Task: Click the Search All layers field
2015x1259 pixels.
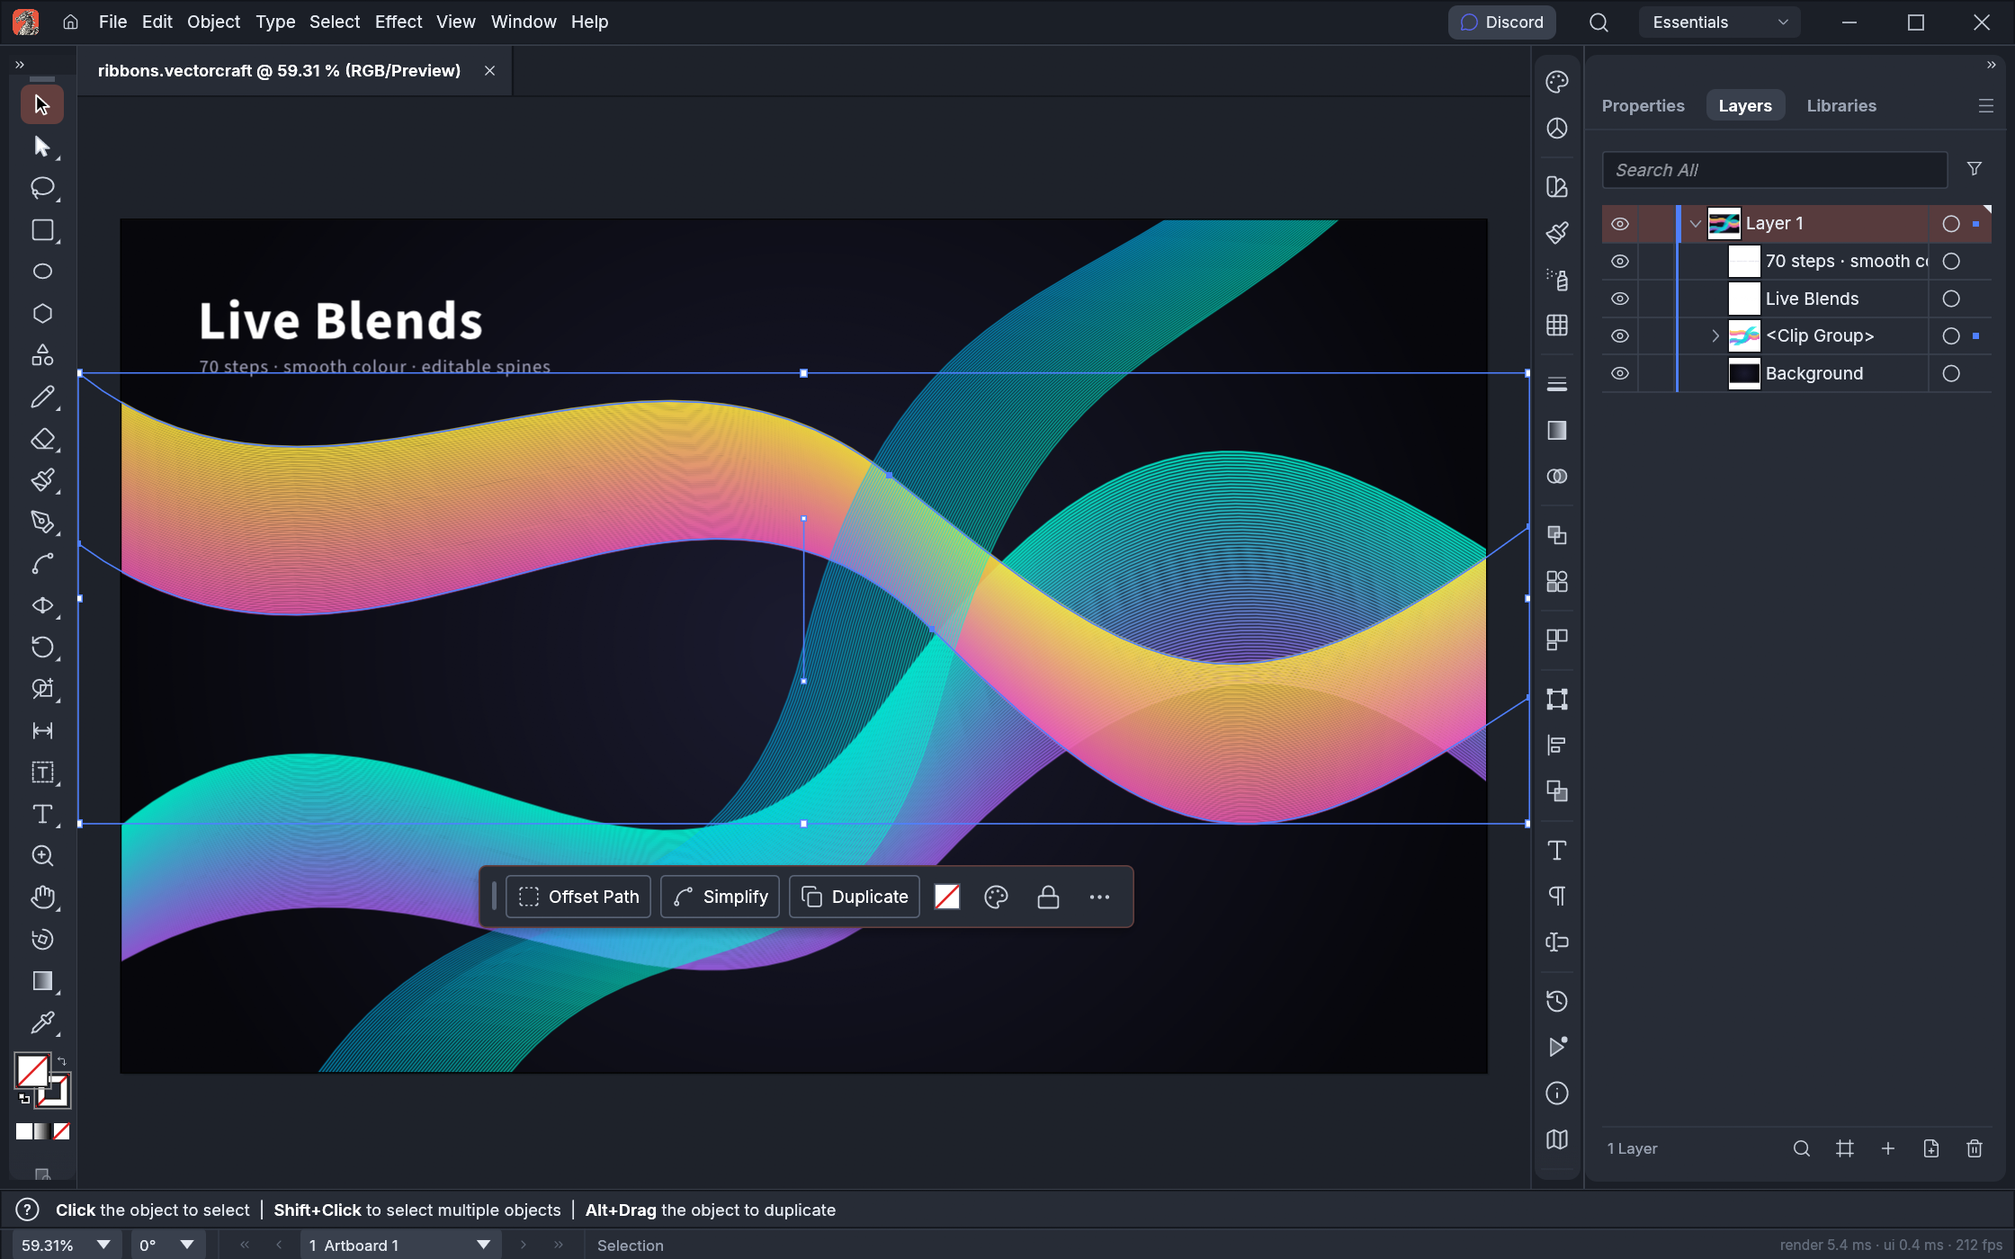Action: pyautogui.click(x=1774, y=170)
